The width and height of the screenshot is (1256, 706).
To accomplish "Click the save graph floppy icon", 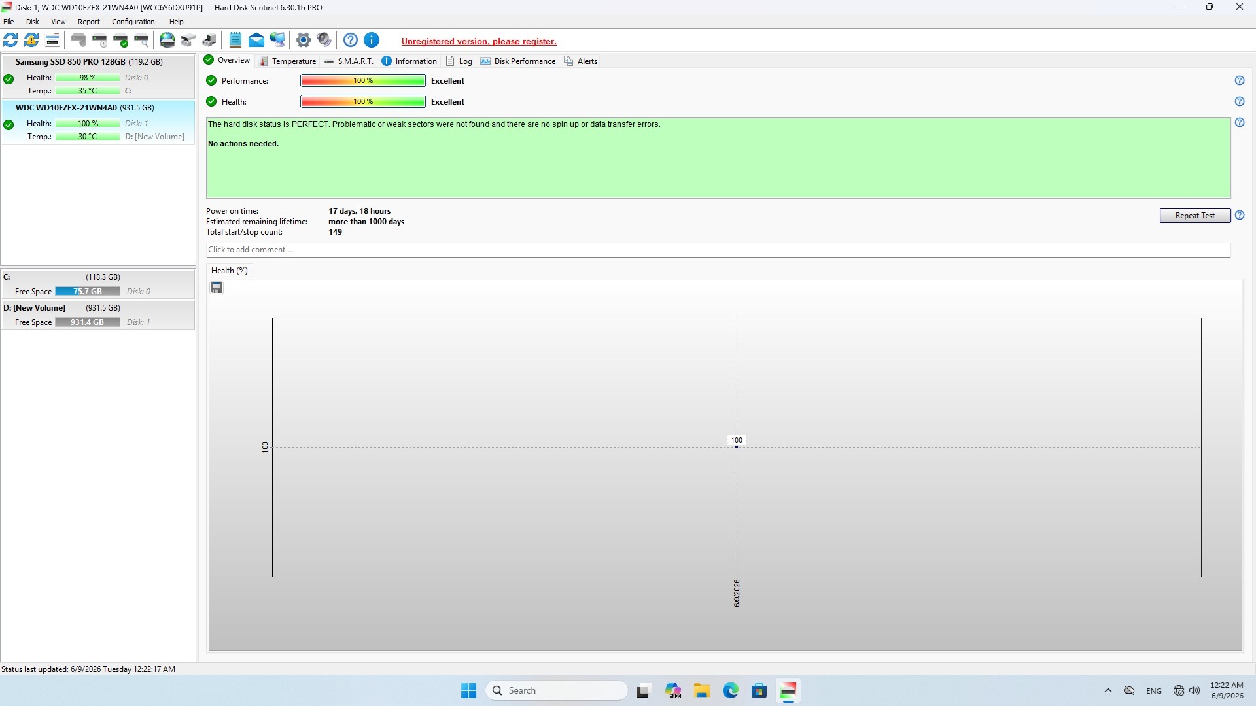I will point(217,288).
